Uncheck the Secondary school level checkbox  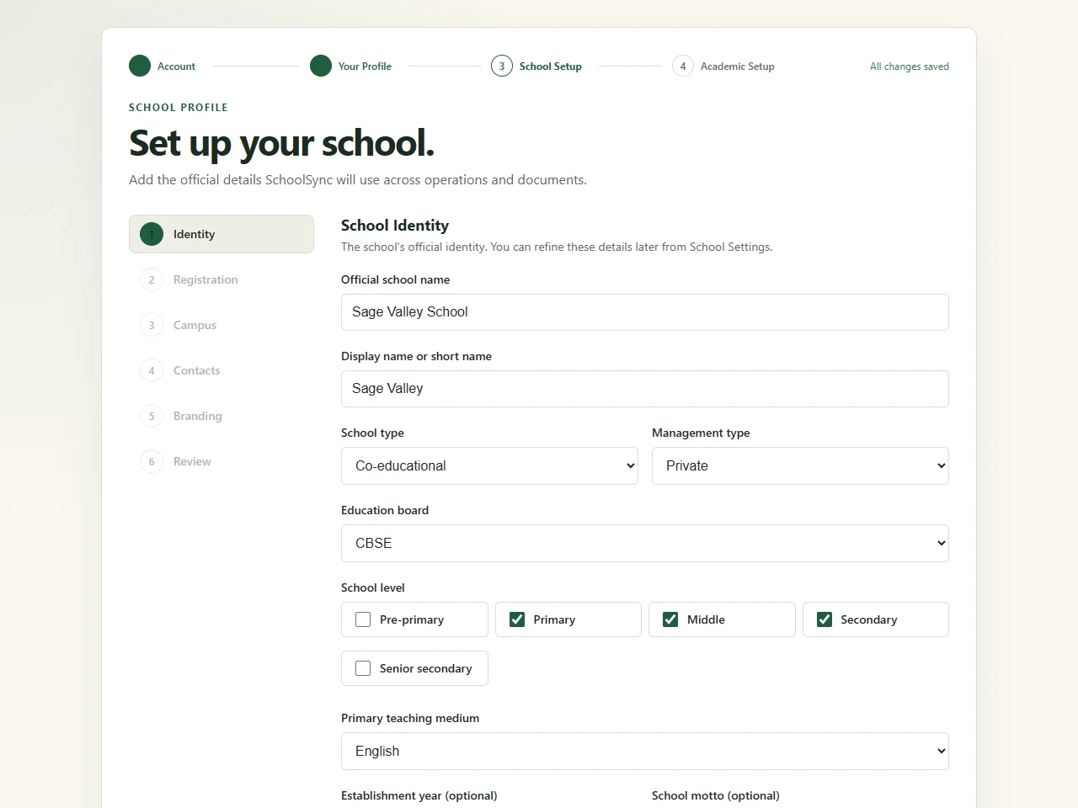(x=825, y=619)
